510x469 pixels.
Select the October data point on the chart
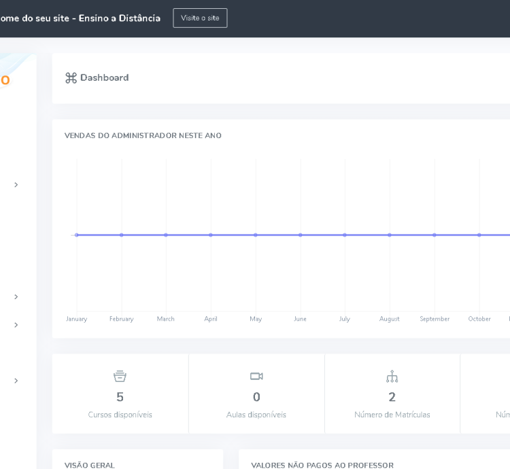479,235
